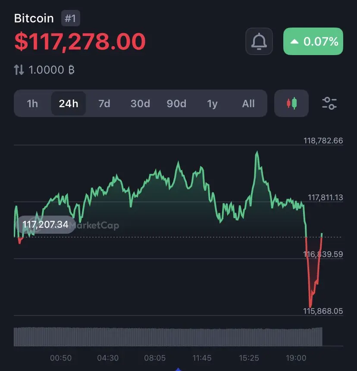The image size is (357, 371).
Task: Show the 1y price chart
Action: [213, 103]
